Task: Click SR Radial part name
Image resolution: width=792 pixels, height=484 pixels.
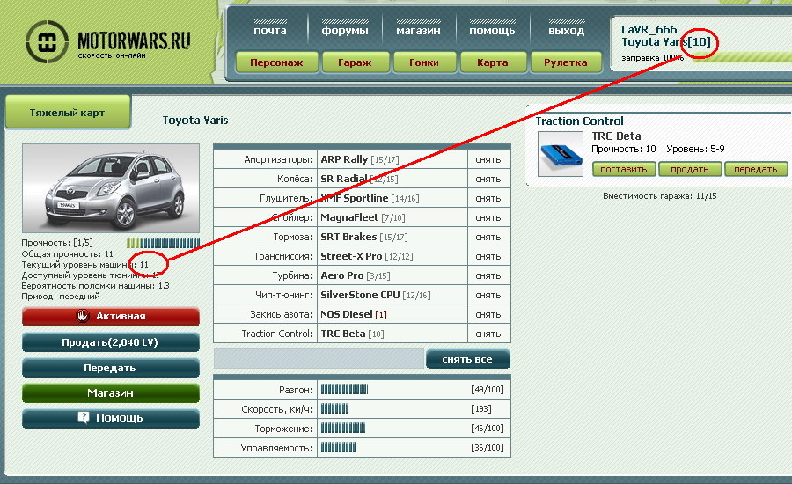Action: (x=344, y=179)
